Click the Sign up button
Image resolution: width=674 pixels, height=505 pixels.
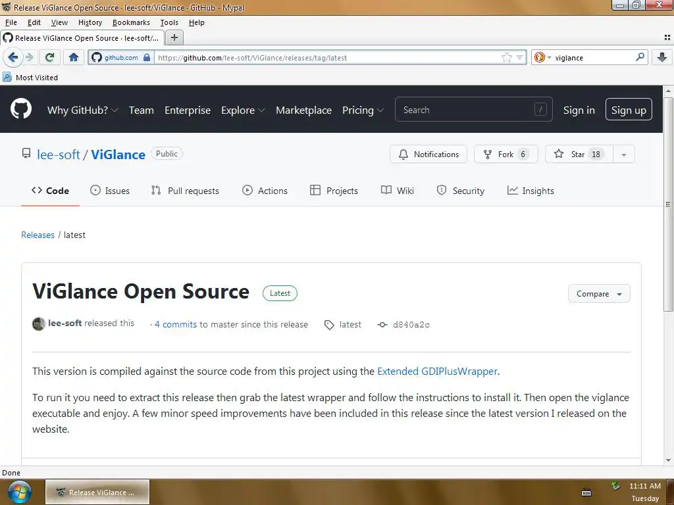coord(629,110)
